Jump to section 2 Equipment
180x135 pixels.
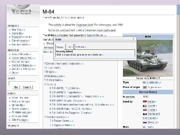tap(51, 68)
